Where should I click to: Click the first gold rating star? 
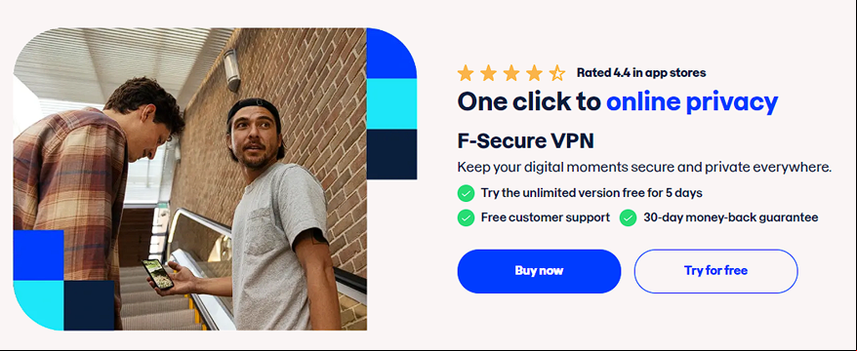[x=466, y=72]
